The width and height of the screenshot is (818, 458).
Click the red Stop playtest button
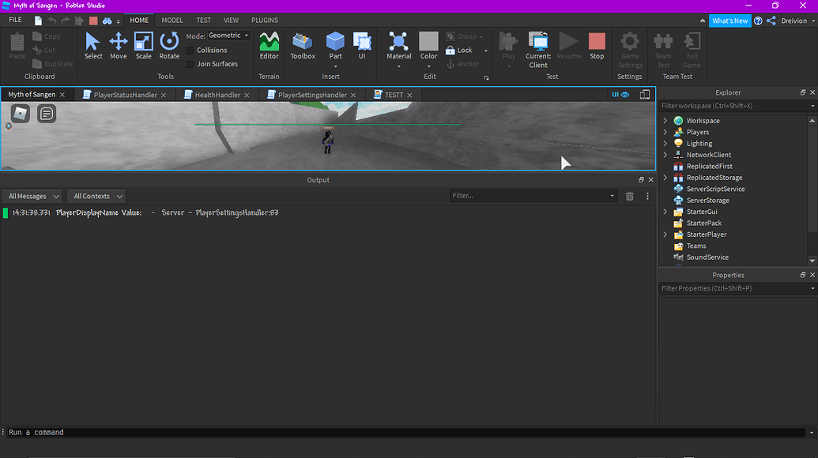click(x=597, y=46)
